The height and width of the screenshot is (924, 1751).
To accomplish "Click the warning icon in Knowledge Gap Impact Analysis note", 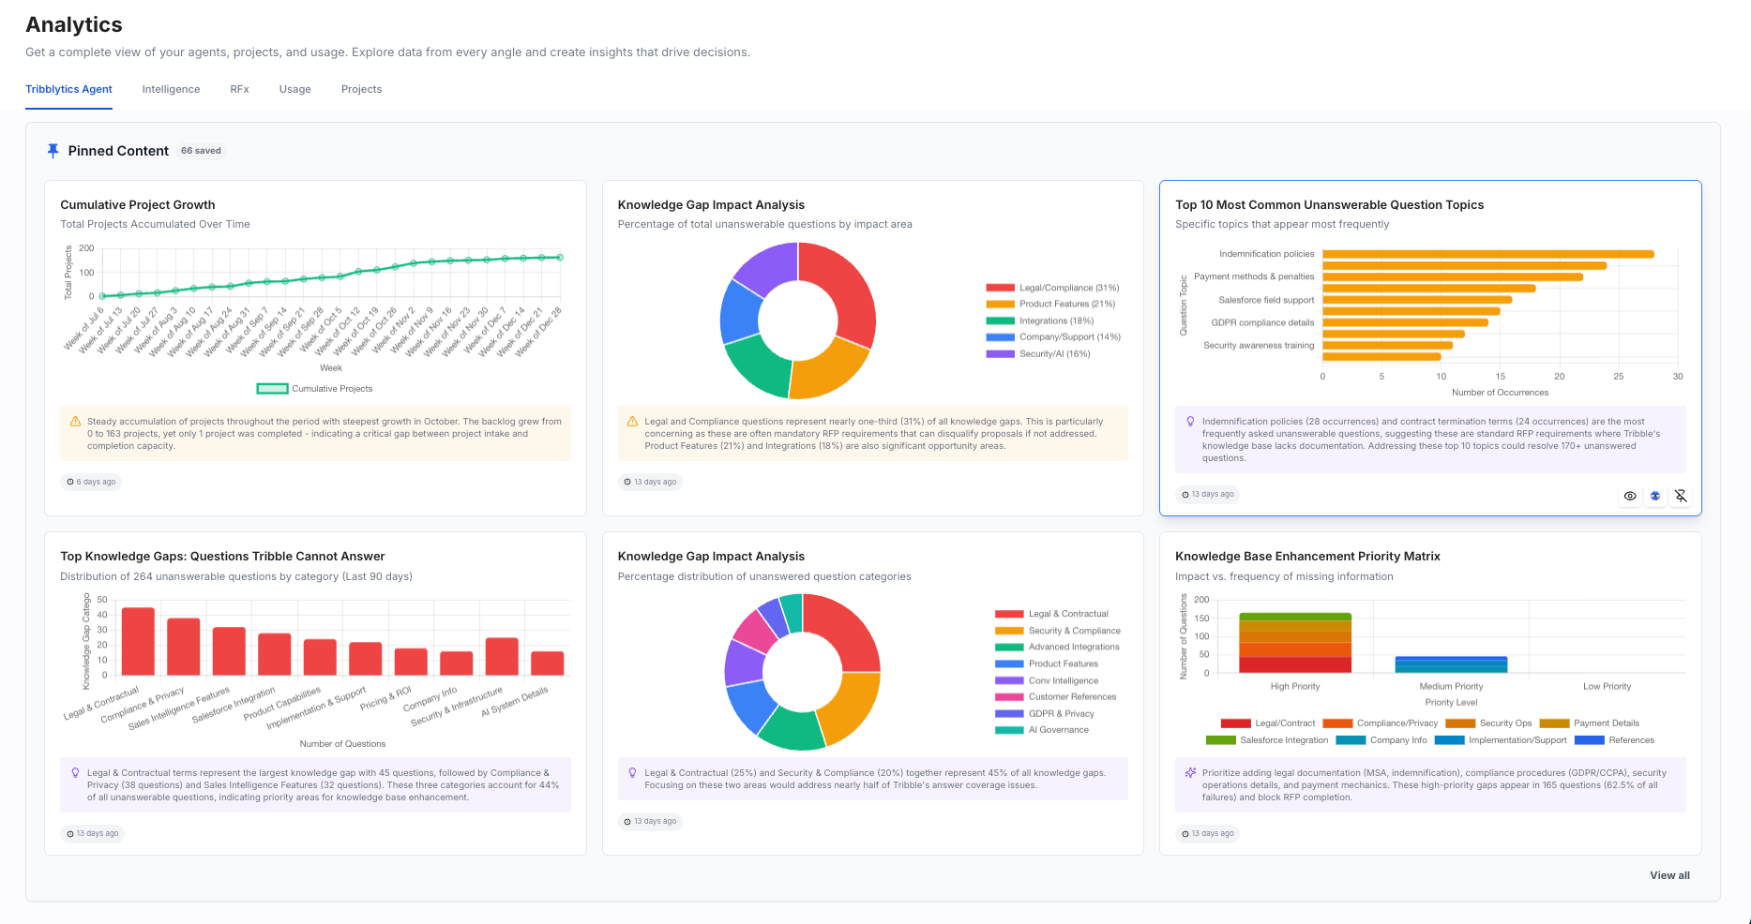I will (x=632, y=421).
